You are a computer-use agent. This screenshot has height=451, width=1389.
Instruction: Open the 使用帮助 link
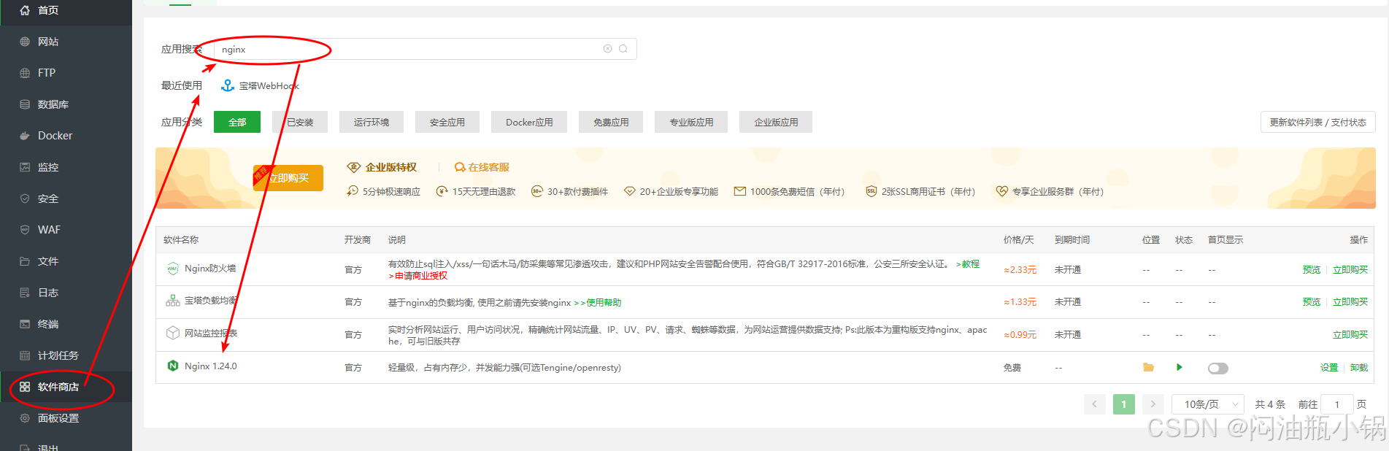597,303
